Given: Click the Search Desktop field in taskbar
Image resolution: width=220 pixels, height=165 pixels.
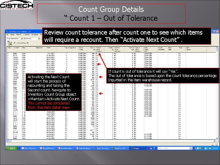Looking at the screenshot, I should tap(173, 148).
